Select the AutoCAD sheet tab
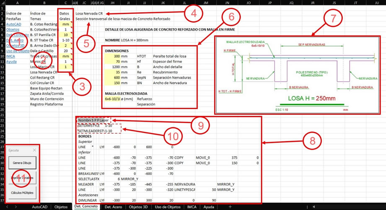The width and height of the screenshot is (386, 210). click(40, 207)
